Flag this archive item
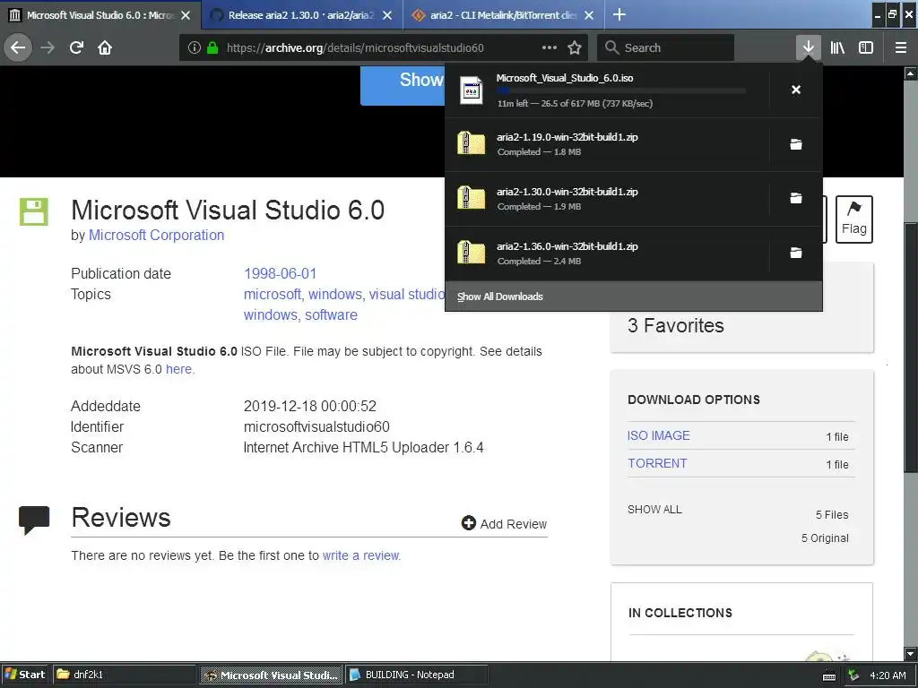The image size is (918, 688). tap(854, 219)
